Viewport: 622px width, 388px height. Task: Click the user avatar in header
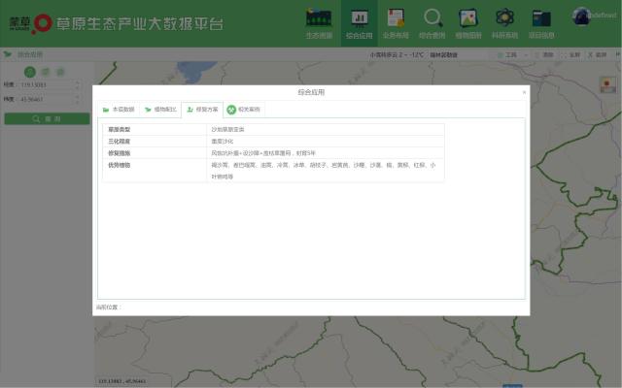[x=583, y=16]
